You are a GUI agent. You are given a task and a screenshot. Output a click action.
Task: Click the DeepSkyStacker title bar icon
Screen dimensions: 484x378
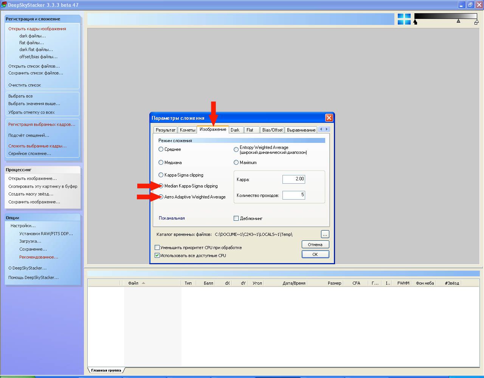(x=4, y=5)
